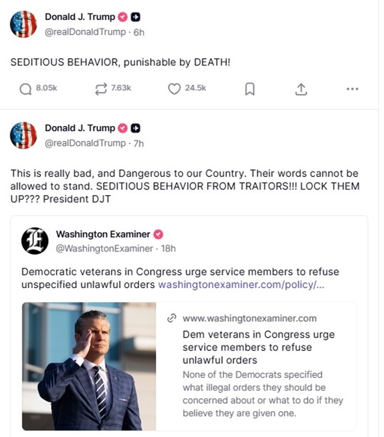Click the Washington Examiner logo avatar
Screen dimensions: 384x437
35,241
